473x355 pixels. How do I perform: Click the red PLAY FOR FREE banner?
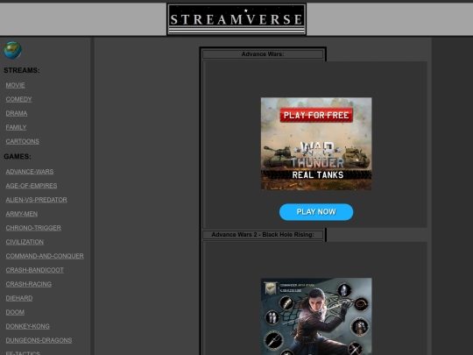[316, 115]
